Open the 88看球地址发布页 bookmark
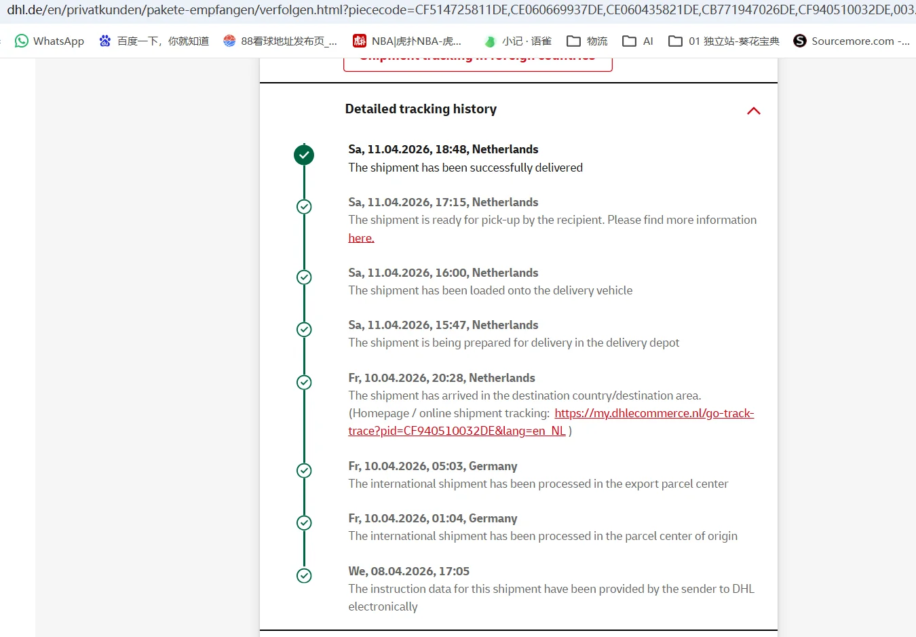This screenshot has width=916, height=637. pyautogui.click(x=280, y=41)
